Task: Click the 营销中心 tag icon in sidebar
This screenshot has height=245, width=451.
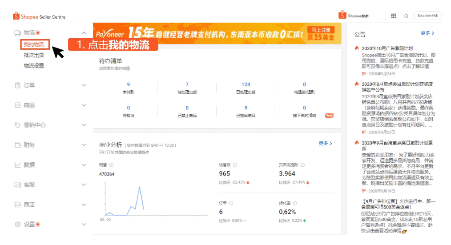Action: [17, 125]
